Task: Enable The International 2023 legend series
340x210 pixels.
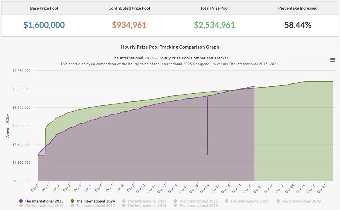Action: (144, 201)
